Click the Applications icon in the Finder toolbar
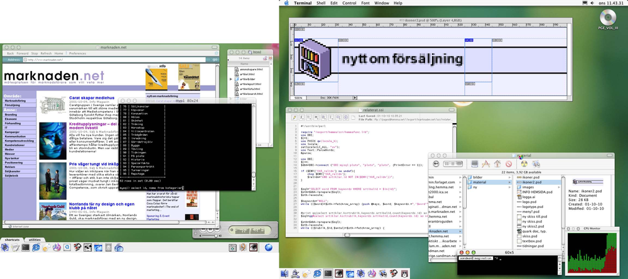 pos(485,165)
